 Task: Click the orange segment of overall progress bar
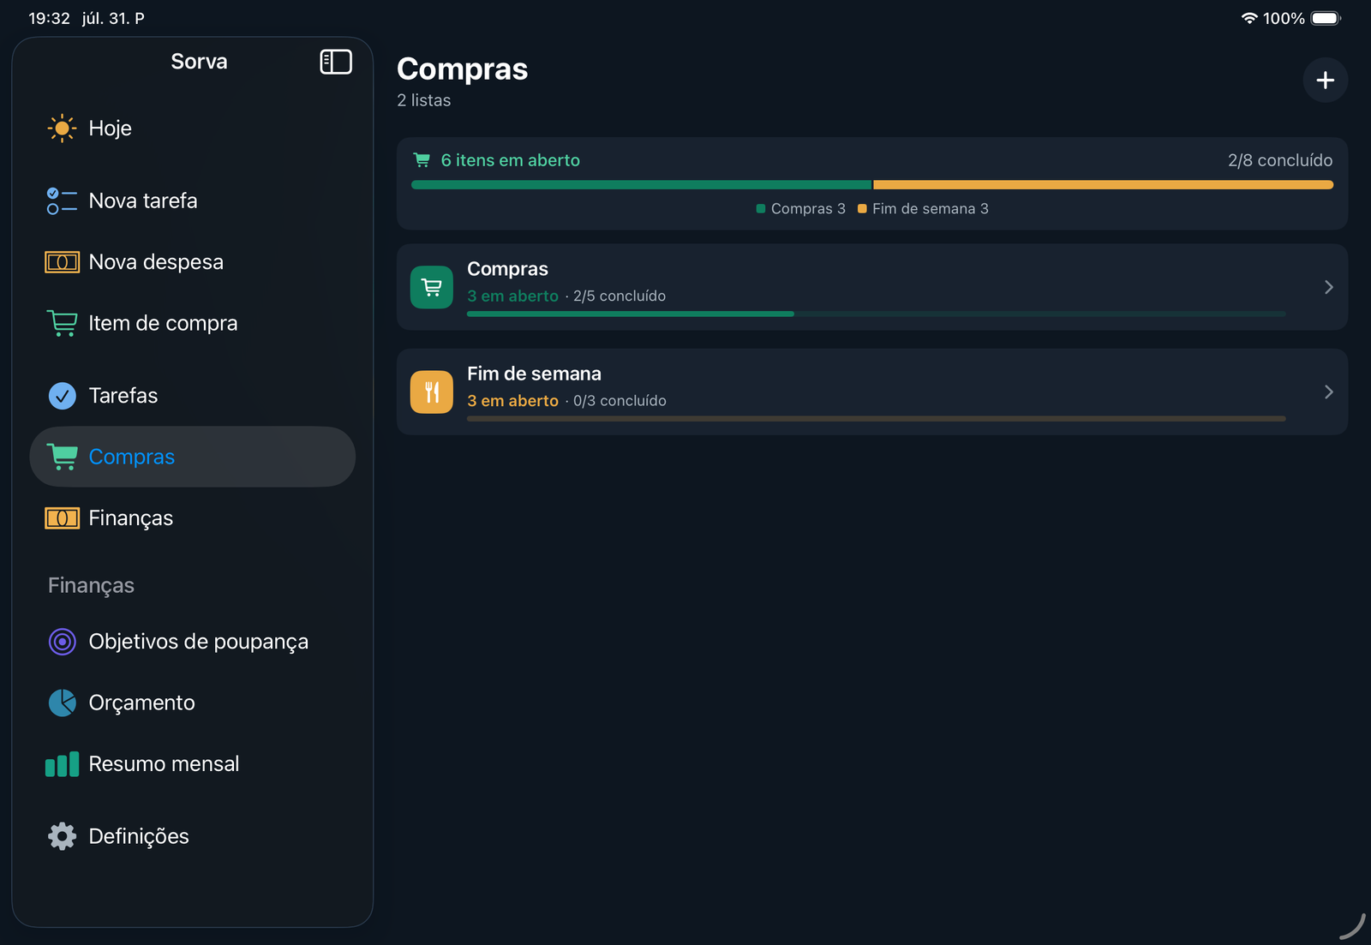click(1103, 185)
